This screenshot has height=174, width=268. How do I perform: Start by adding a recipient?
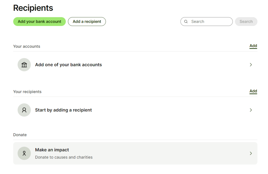(x=63, y=110)
